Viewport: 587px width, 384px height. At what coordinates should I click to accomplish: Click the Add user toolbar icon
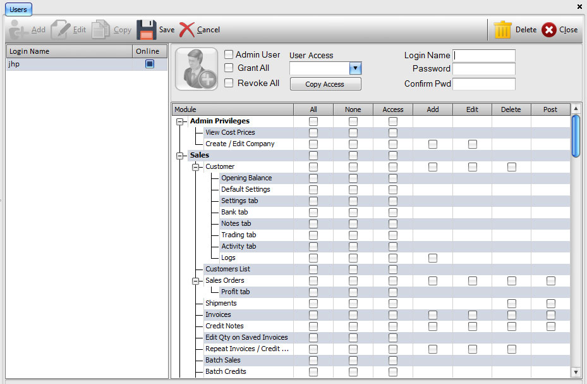[x=18, y=30]
